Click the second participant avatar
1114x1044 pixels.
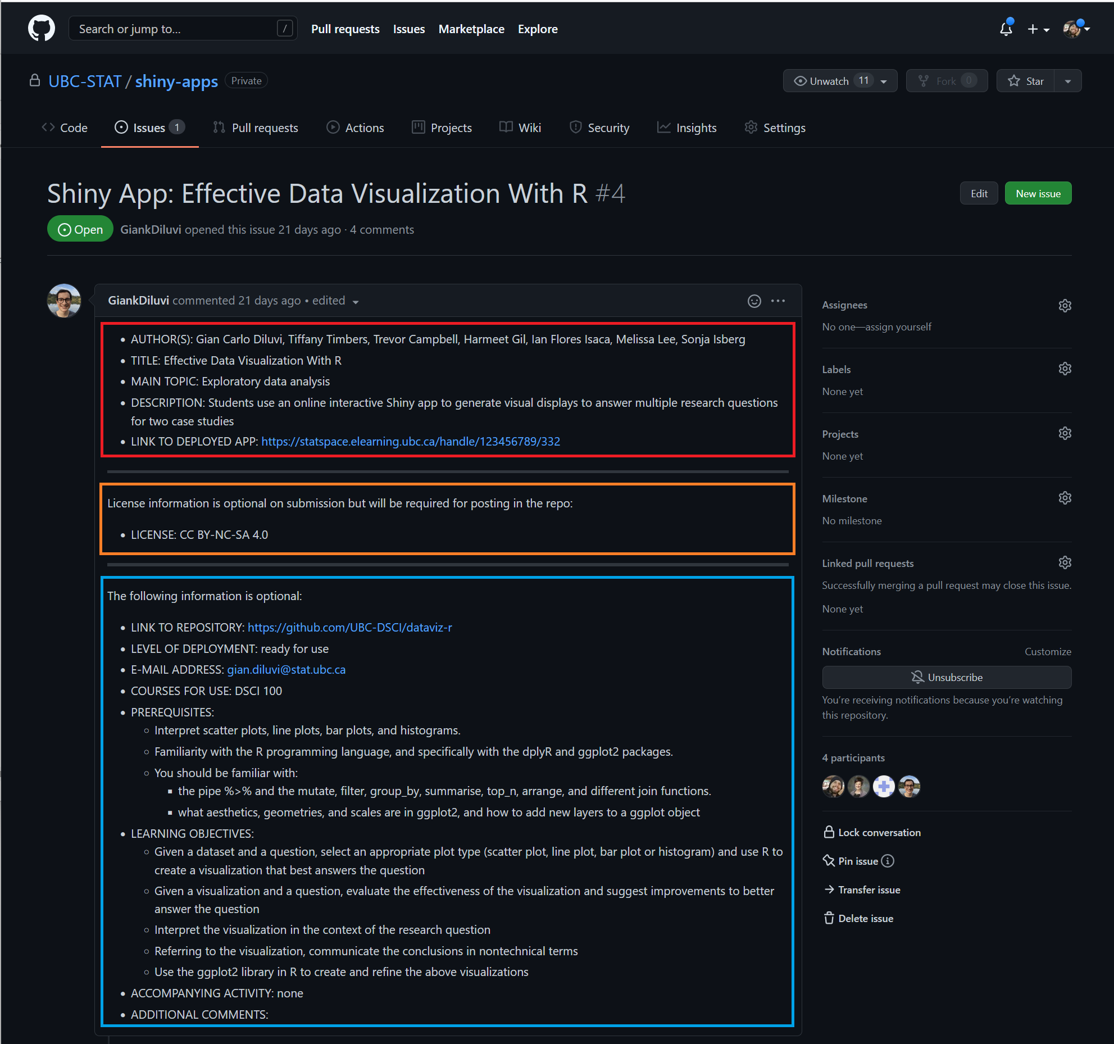[858, 786]
